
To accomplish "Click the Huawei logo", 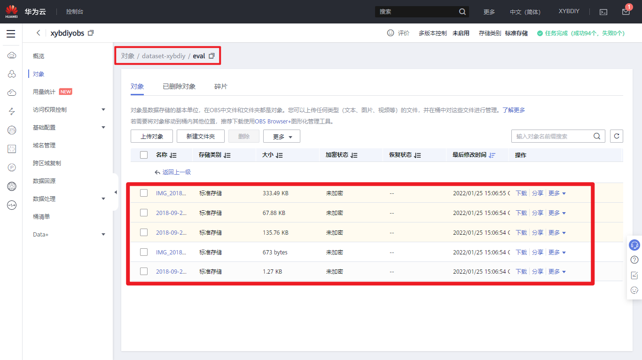I will point(11,11).
